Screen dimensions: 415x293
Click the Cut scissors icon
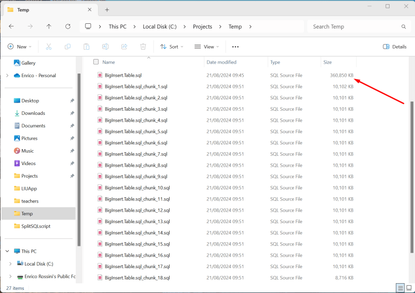tap(49, 47)
